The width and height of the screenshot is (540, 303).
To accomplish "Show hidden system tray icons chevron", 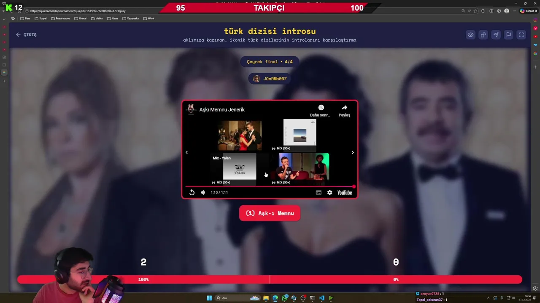I will pos(487,298).
